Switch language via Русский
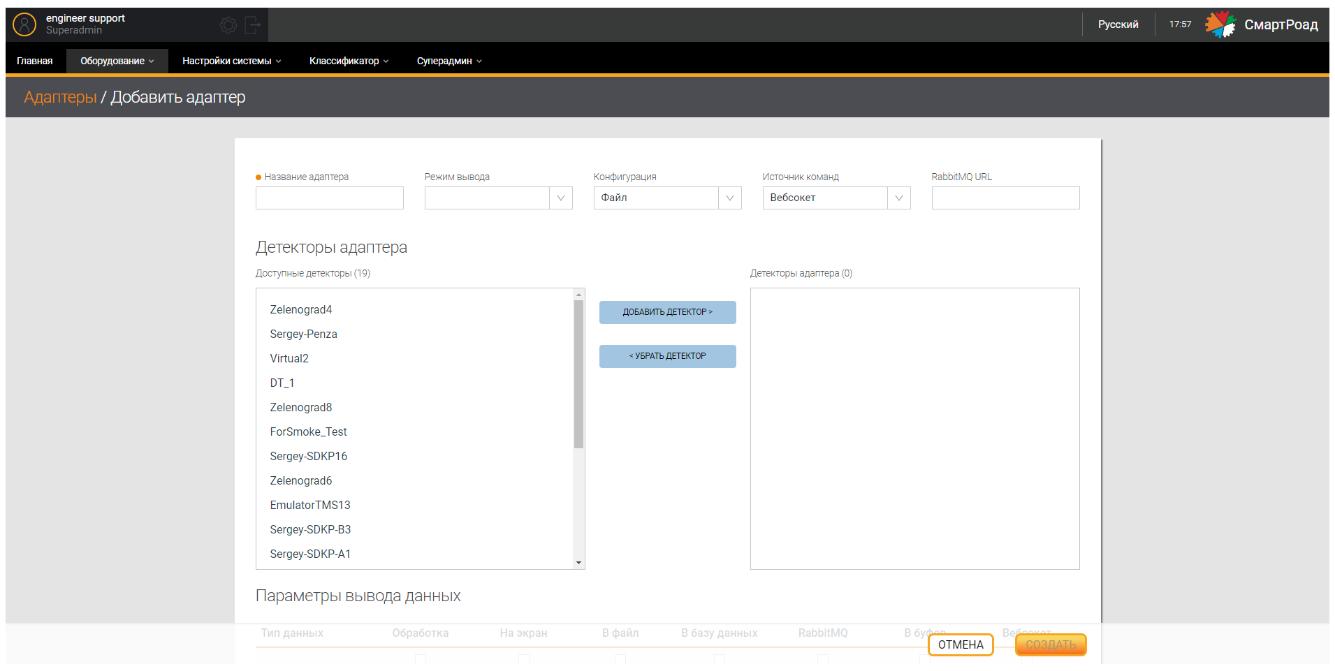This screenshot has height=671, width=1335. click(x=1118, y=24)
